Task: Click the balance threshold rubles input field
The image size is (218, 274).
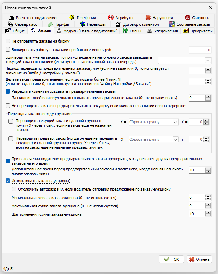Action: pyautogui.click(x=200, y=50)
